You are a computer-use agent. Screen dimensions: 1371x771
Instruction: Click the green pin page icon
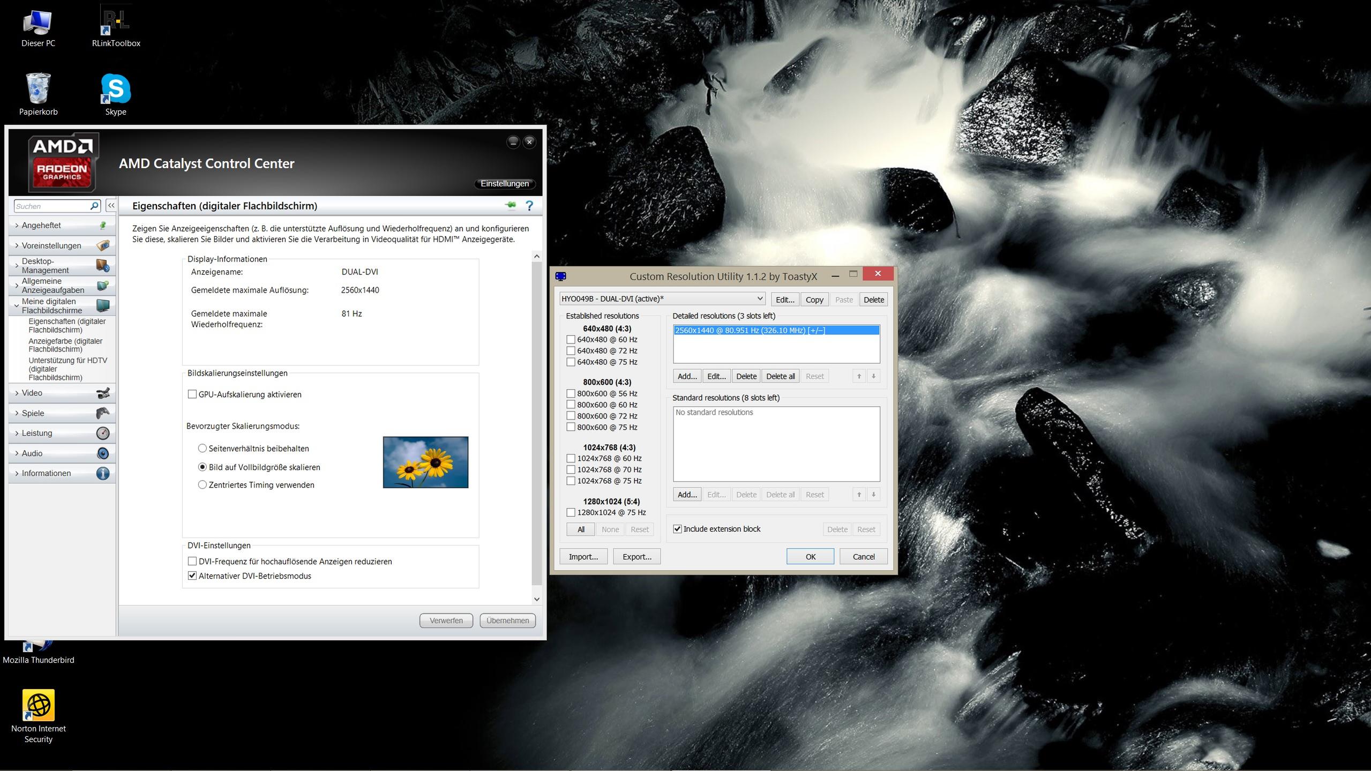click(510, 205)
